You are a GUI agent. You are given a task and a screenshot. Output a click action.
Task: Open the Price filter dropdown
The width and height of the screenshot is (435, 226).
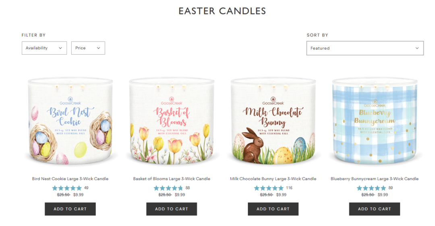click(x=88, y=48)
